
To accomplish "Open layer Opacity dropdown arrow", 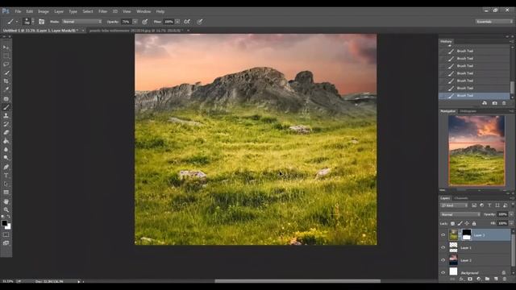I will (511, 214).
